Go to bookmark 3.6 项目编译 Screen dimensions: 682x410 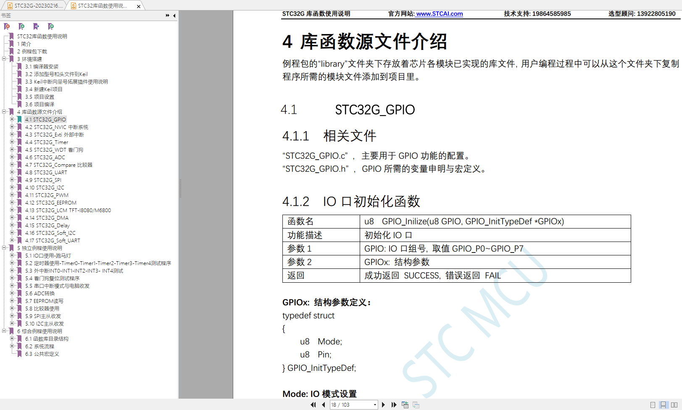pyautogui.click(x=39, y=104)
